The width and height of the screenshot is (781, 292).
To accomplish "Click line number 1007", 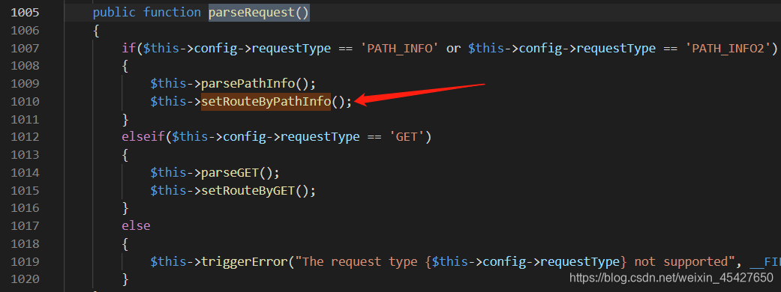I will point(25,48).
